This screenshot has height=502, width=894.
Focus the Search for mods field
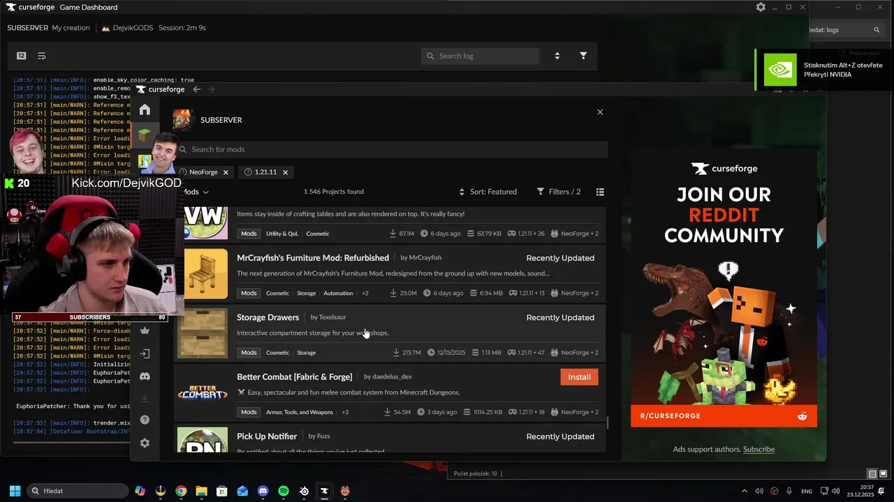(x=391, y=149)
